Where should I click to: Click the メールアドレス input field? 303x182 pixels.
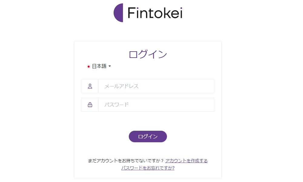(156, 86)
